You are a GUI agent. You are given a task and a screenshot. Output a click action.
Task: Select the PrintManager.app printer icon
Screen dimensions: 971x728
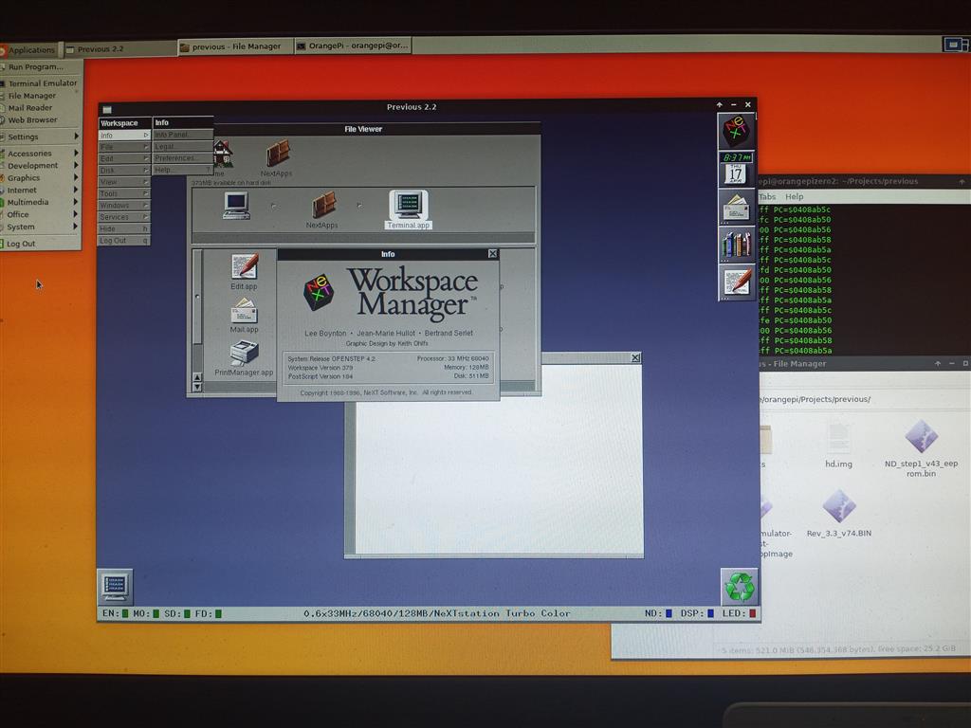[244, 354]
